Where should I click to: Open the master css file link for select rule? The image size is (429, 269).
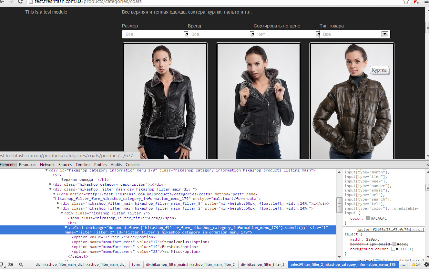pyautogui.click(x=390, y=230)
